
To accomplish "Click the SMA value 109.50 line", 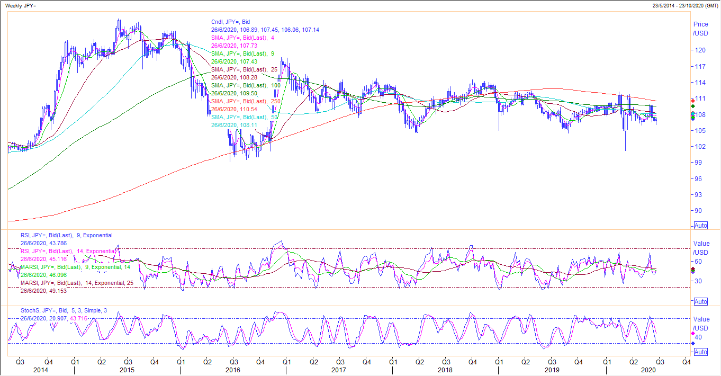I will point(234,93).
